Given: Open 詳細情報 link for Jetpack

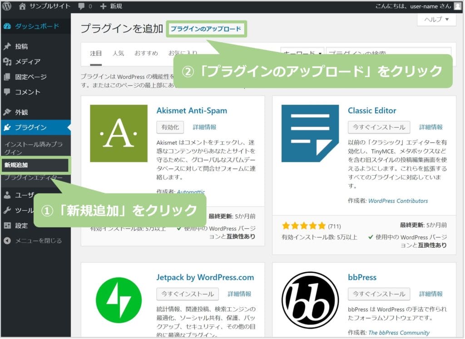Looking at the screenshot, I should pos(239,294).
